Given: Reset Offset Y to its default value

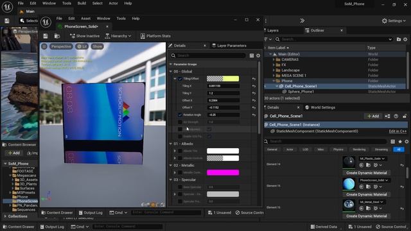Looking at the screenshot, I should [254, 108].
